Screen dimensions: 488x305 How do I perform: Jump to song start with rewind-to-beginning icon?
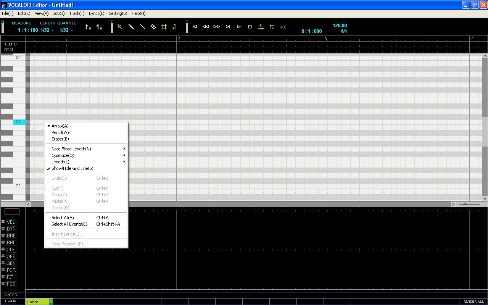(195, 27)
